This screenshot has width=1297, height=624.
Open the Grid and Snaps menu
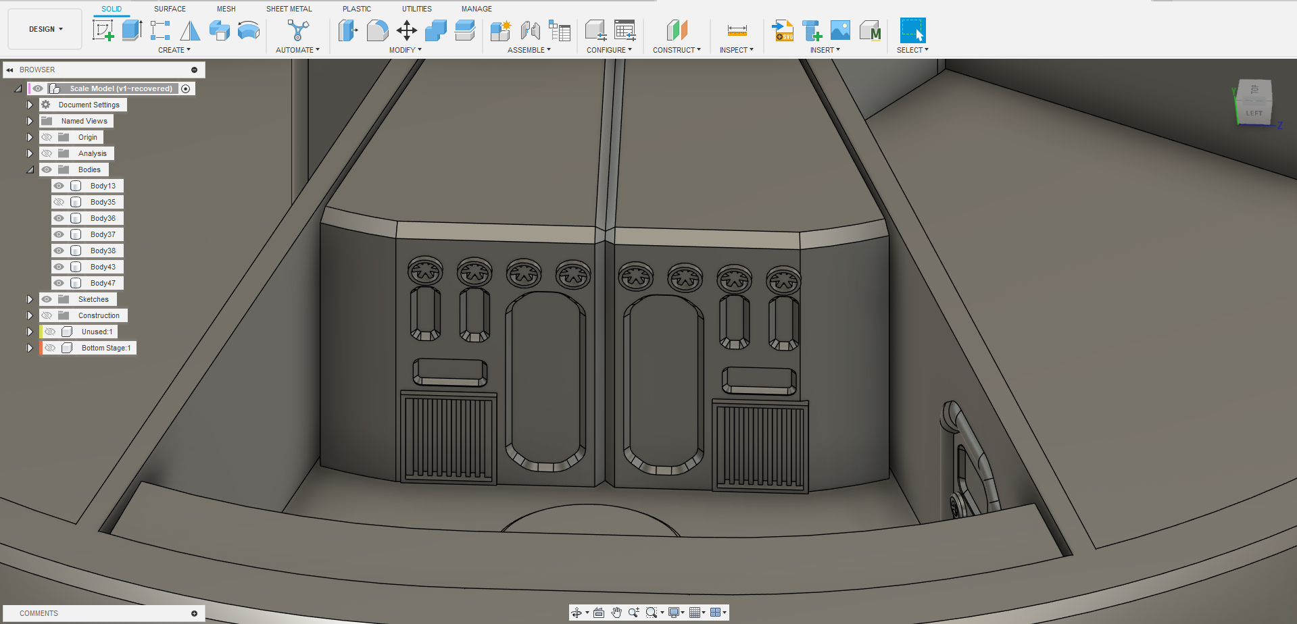(x=697, y=613)
